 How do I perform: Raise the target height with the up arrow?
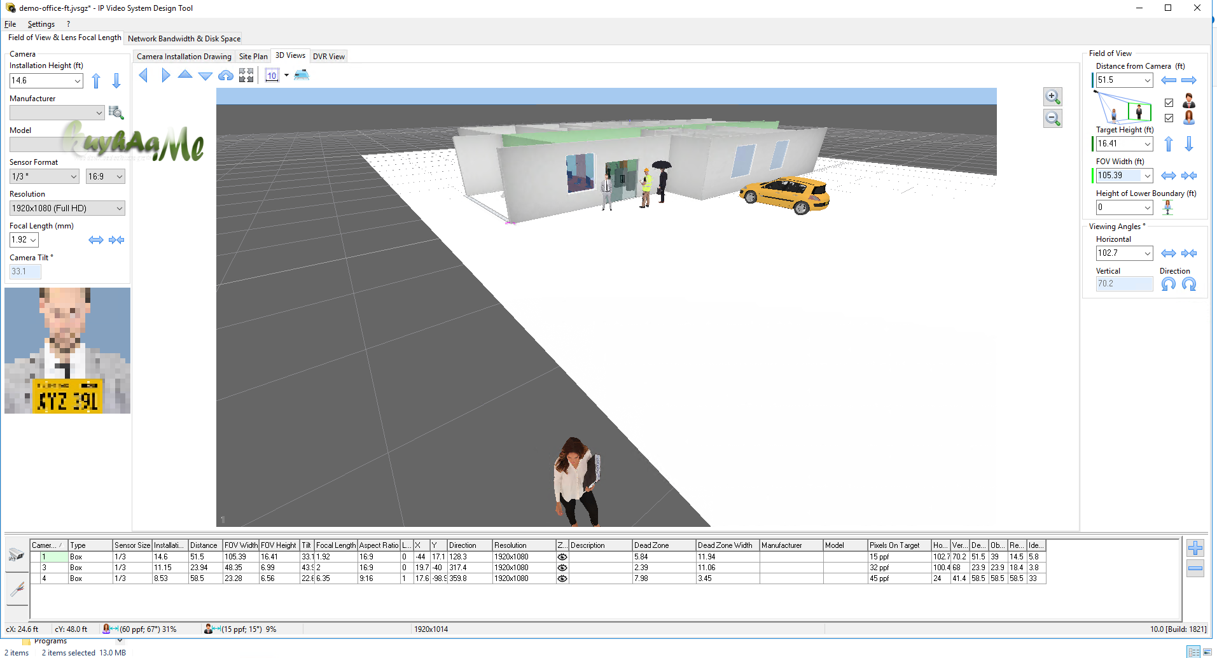pos(1169,144)
